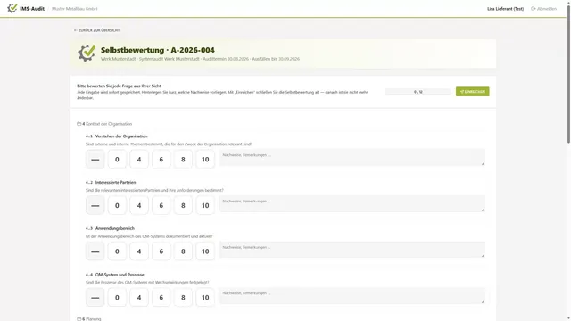Rate Interessierte Parteien with 6
This screenshot has height=321, width=571.
tap(161, 205)
